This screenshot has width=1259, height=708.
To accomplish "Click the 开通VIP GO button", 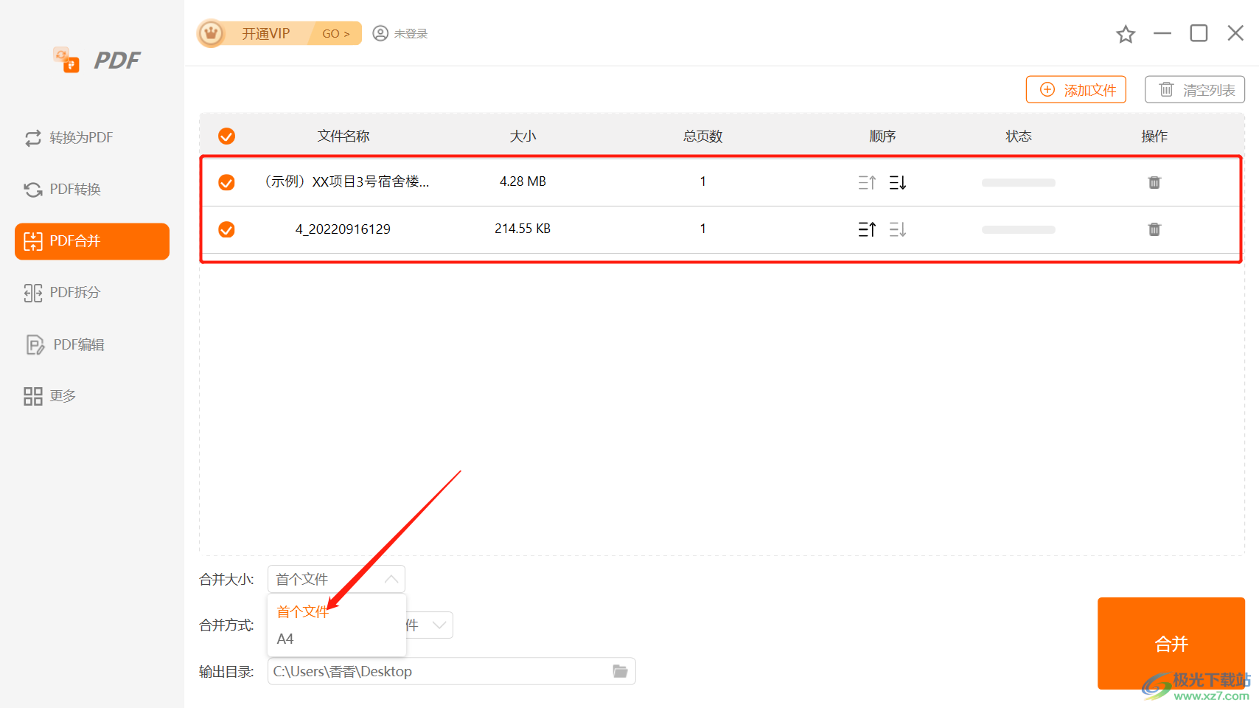I will click(x=335, y=33).
